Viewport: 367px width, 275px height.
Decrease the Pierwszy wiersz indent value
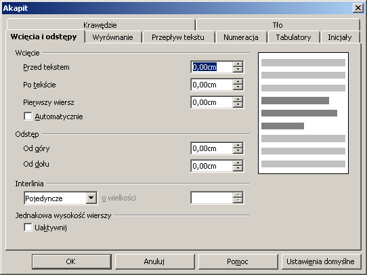point(238,104)
